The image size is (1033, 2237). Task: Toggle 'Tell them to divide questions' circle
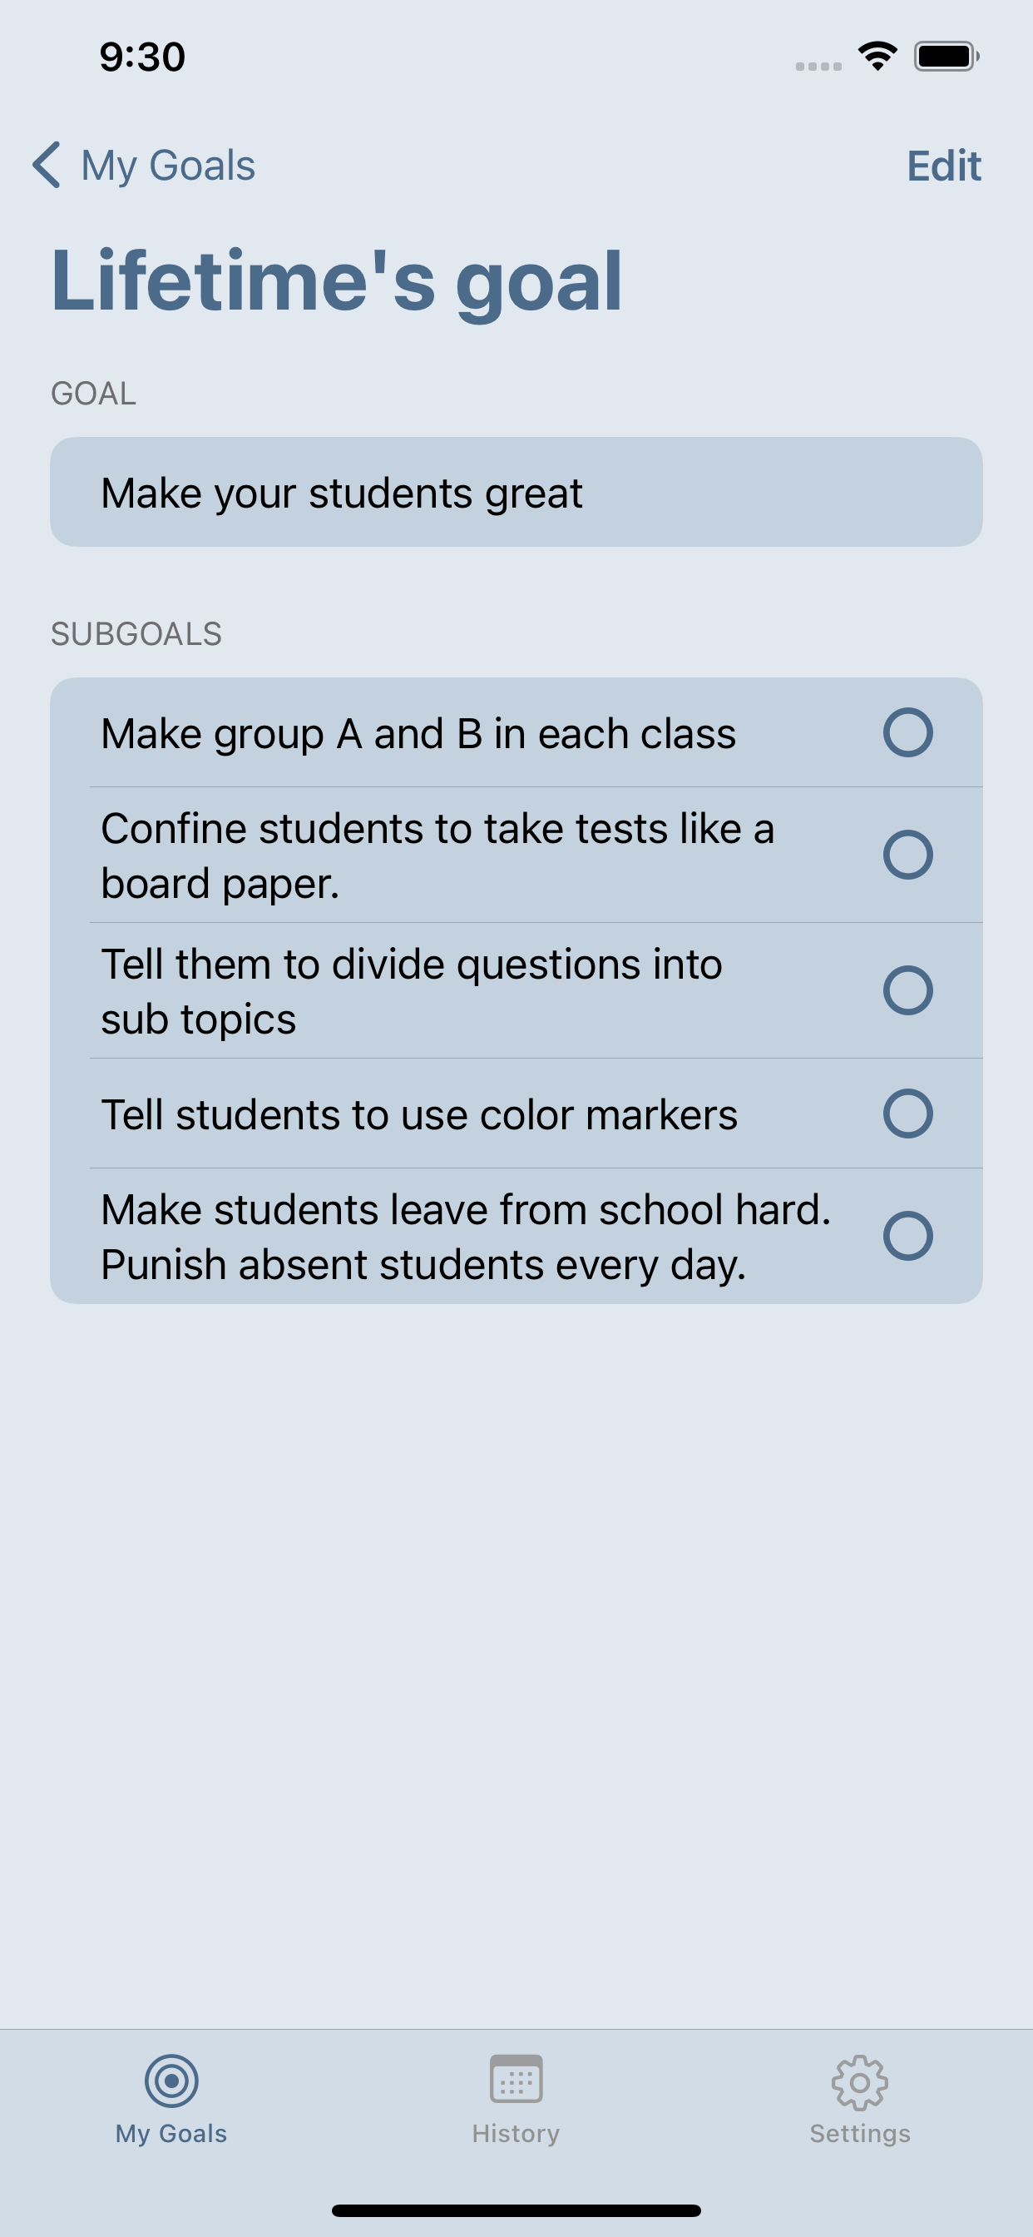point(908,990)
